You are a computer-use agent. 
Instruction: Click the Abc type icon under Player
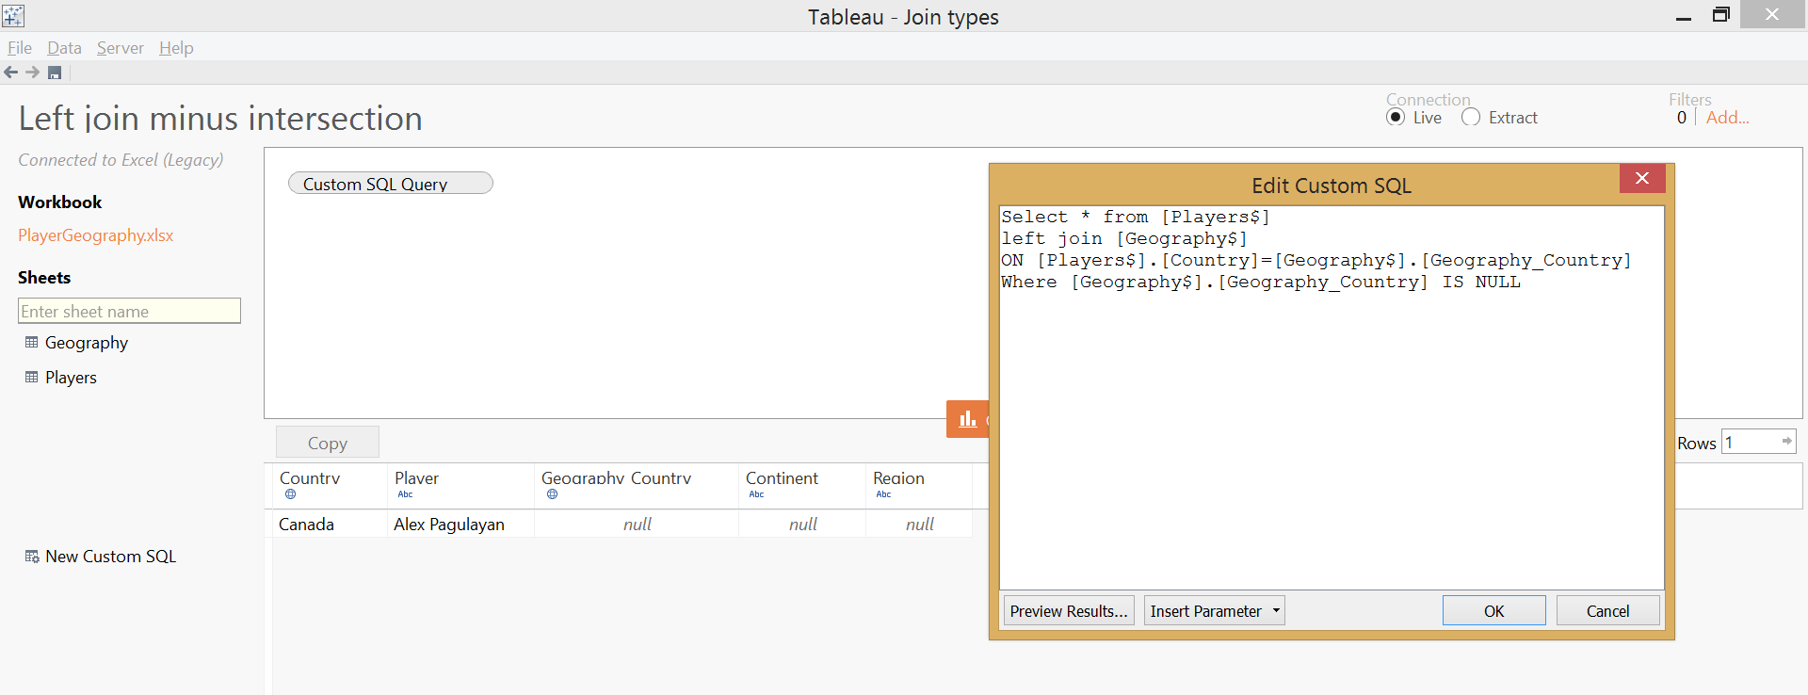tap(405, 494)
